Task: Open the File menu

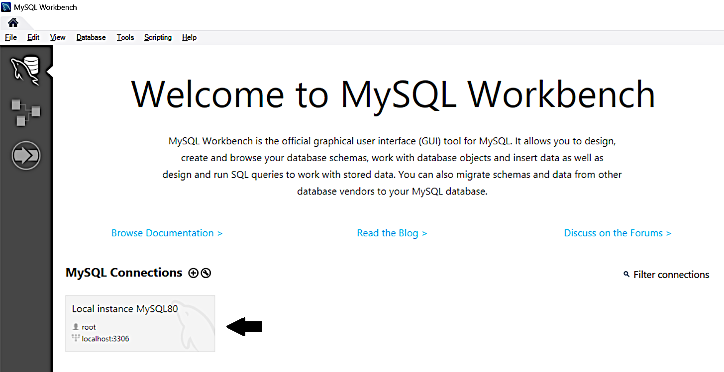Action: click(x=11, y=37)
